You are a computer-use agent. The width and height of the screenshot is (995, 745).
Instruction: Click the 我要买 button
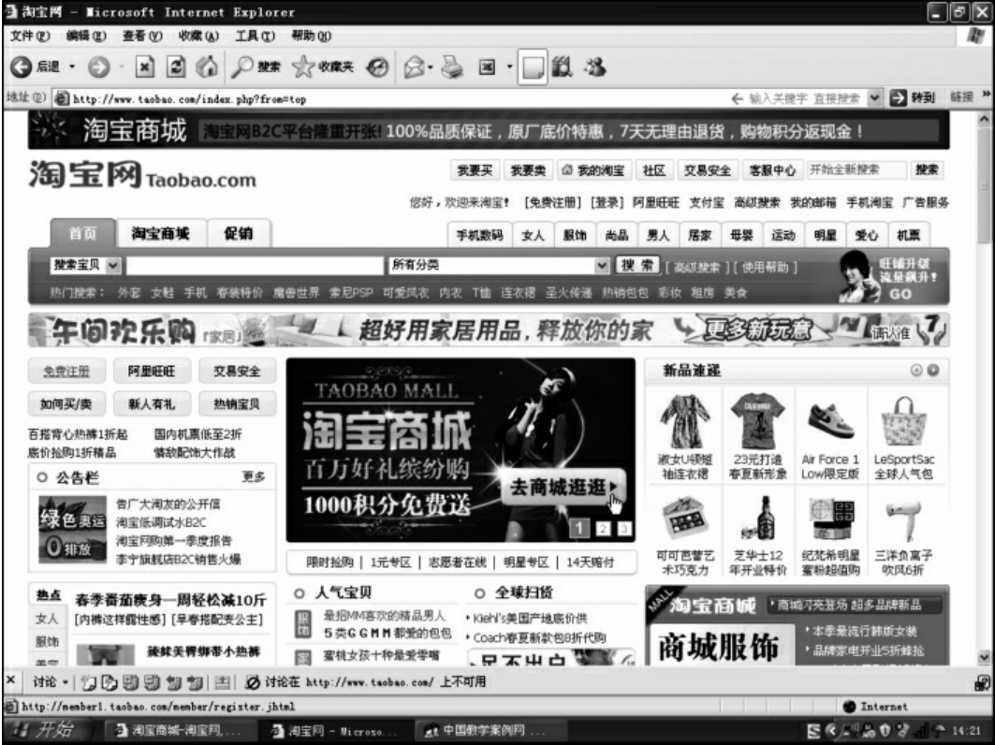(x=475, y=170)
